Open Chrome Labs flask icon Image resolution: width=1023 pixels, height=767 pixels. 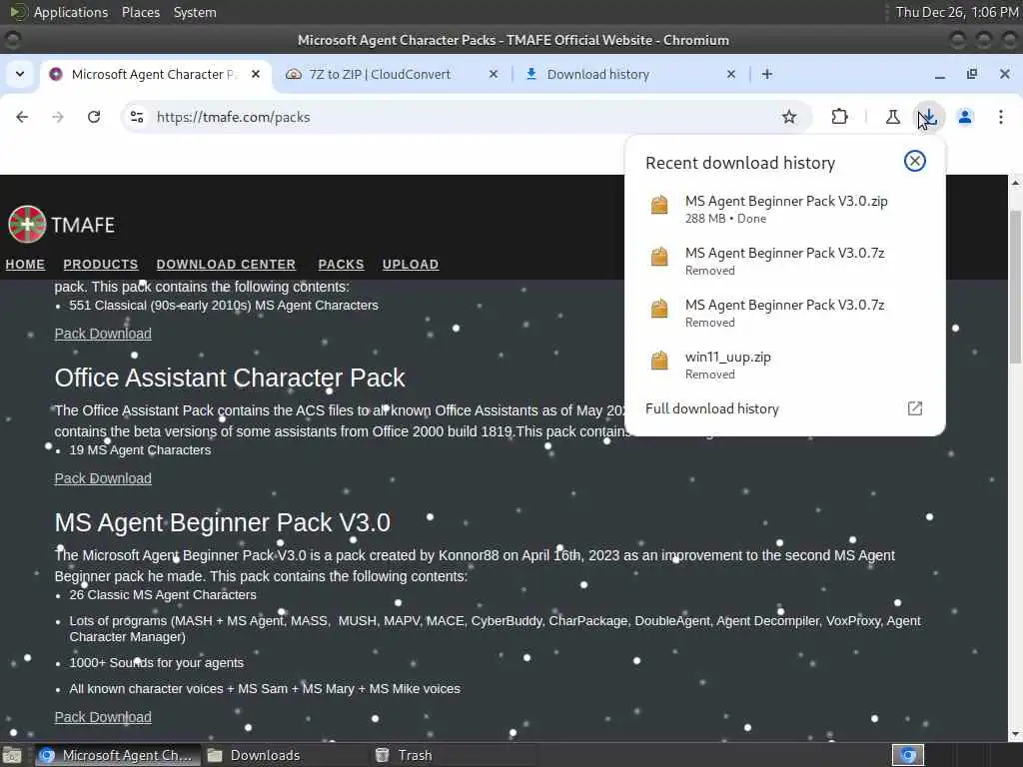click(892, 117)
